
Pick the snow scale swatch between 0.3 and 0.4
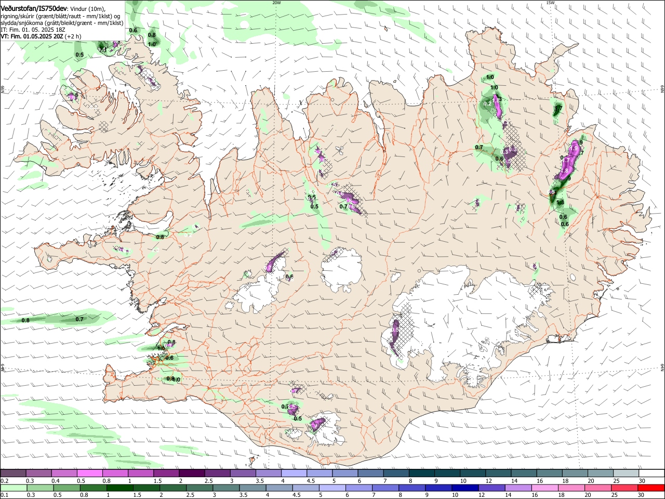pyautogui.click(x=39, y=473)
